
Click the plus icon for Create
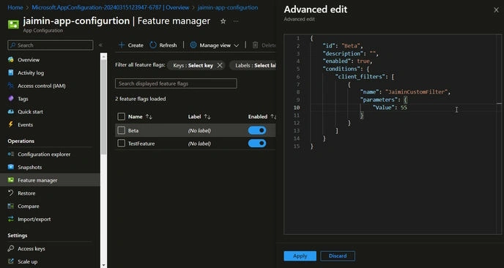(122, 45)
